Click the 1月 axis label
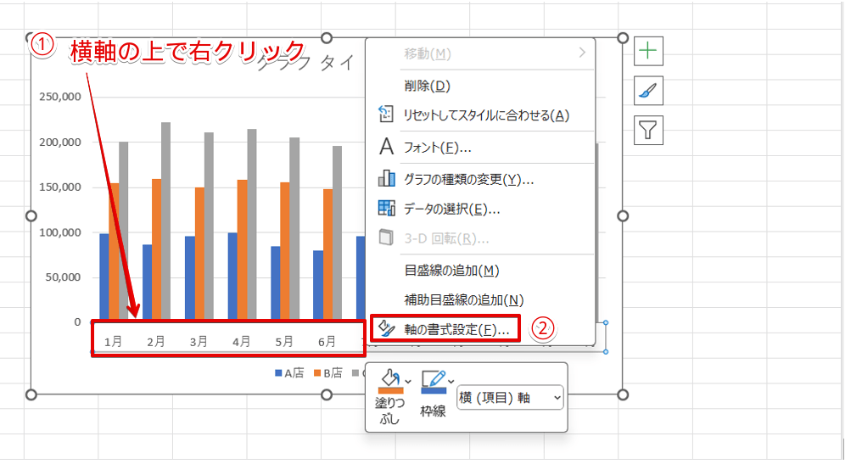This screenshot has height=464, width=862. [113, 342]
